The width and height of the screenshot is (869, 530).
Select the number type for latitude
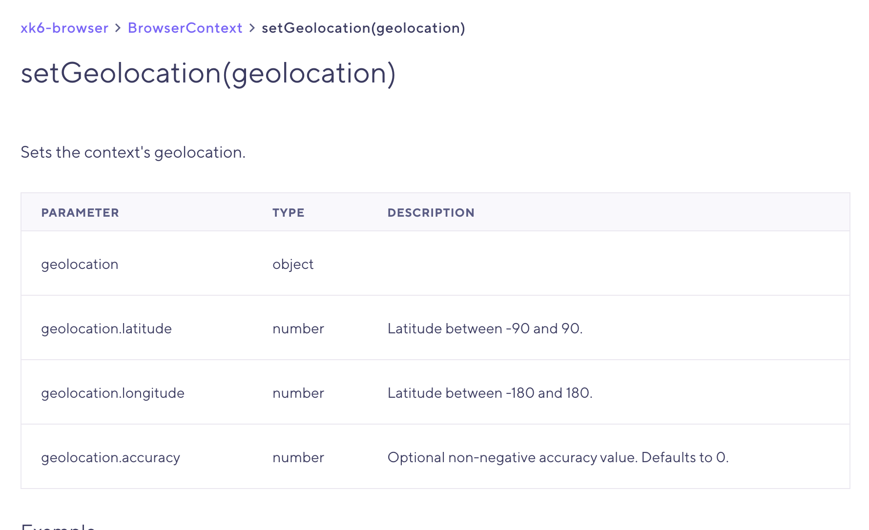(298, 328)
